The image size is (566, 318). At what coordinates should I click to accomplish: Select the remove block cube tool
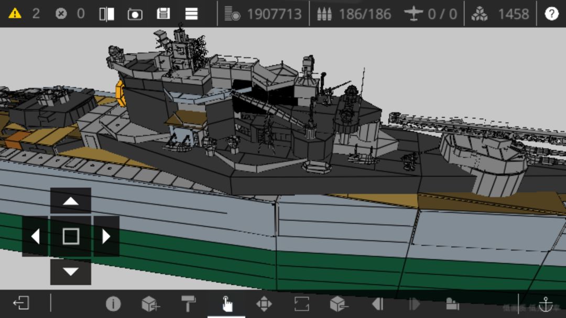(x=339, y=303)
